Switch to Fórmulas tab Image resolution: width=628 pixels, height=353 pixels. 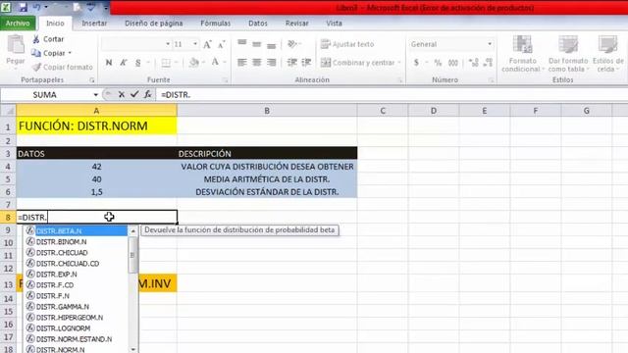[216, 24]
